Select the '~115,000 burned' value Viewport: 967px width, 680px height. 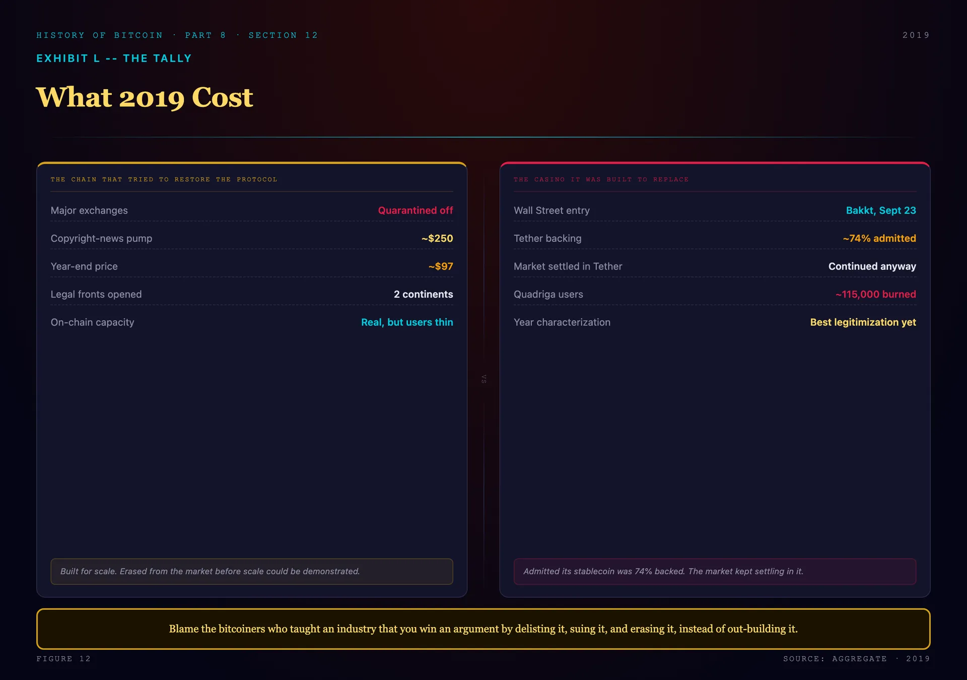click(x=876, y=294)
